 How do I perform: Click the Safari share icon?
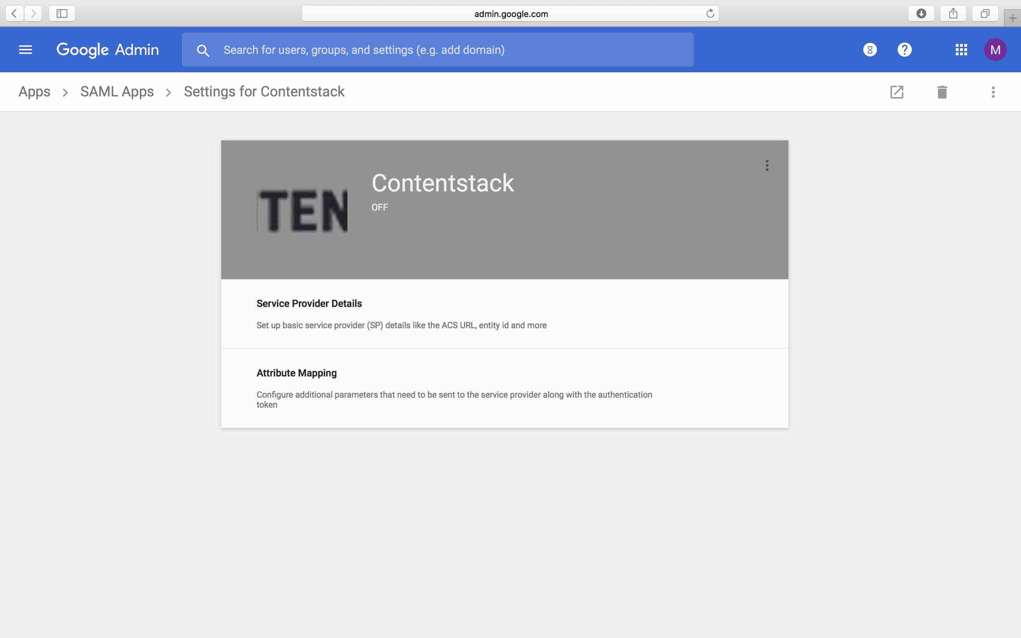953,14
